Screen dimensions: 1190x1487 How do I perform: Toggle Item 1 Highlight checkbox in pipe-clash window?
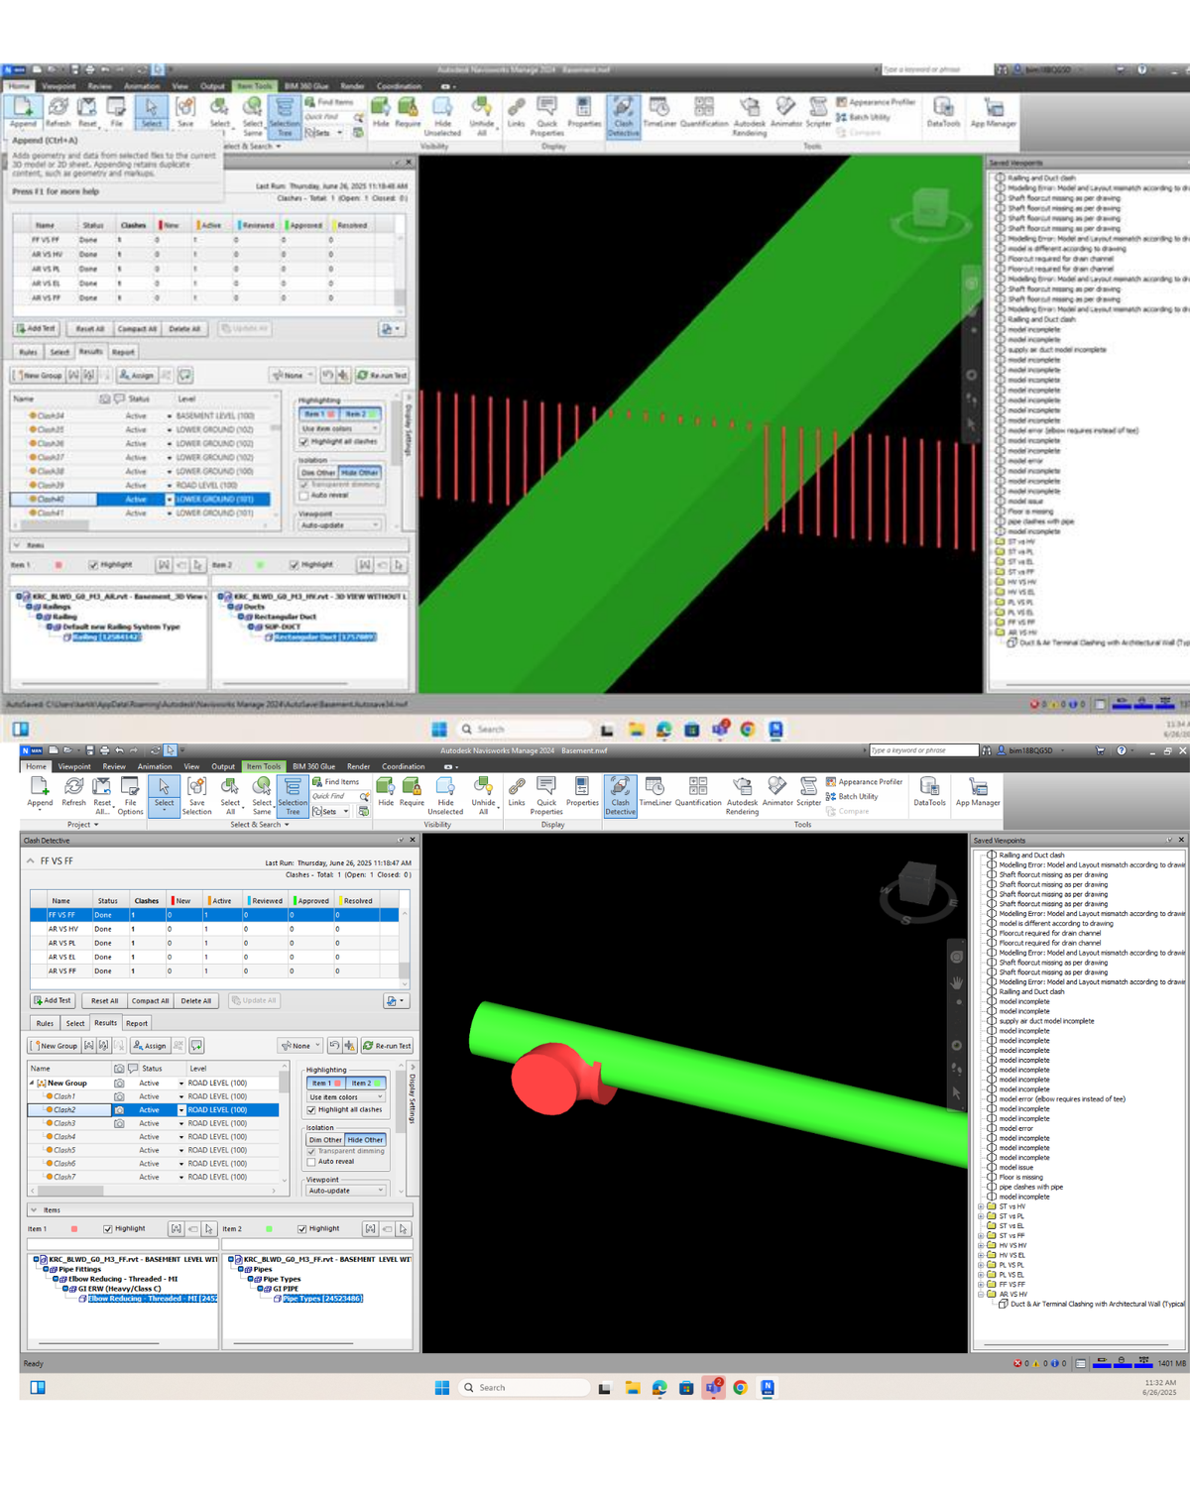pyautogui.click(x=108, y=1229)
